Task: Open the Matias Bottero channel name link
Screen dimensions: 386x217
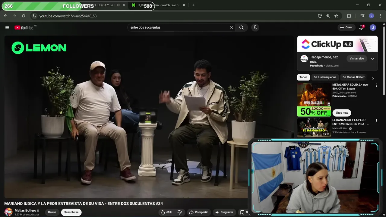Action: [25, 210]
